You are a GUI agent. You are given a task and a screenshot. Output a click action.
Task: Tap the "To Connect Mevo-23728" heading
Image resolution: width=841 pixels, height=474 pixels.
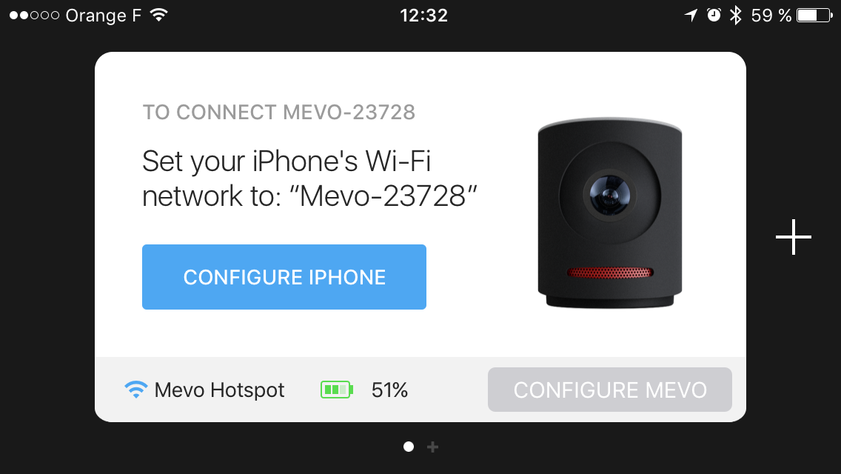[279, 112]
